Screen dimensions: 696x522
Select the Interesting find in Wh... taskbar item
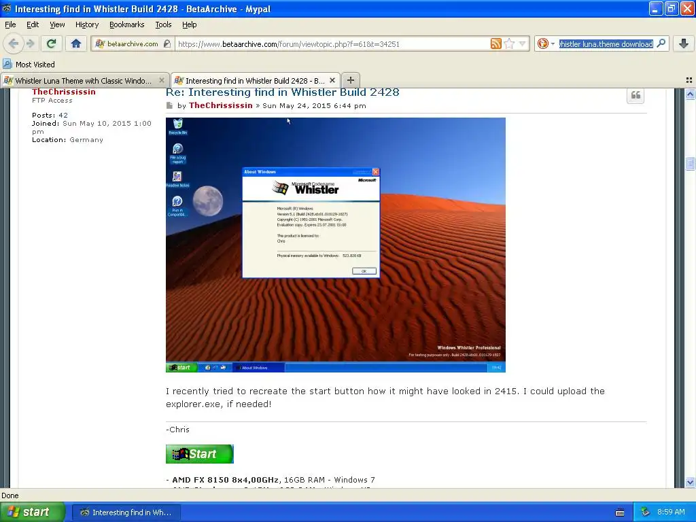point(126,512)
